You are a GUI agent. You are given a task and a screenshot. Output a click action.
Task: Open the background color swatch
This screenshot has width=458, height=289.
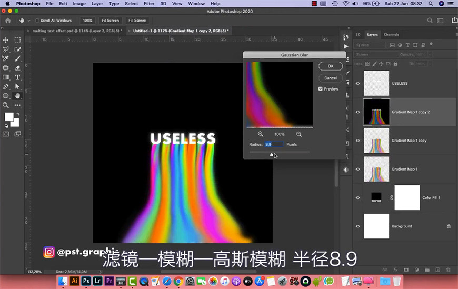coord(15,124)
